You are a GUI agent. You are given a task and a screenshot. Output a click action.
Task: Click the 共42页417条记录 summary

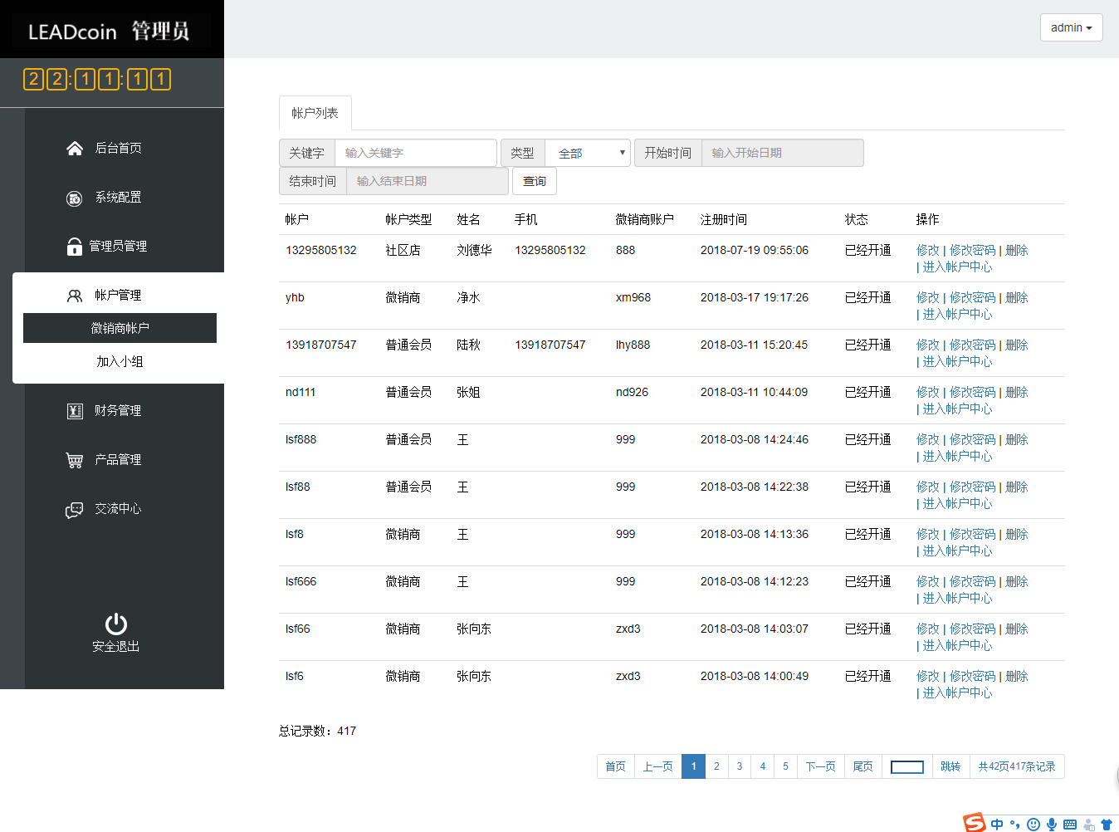1017,766
